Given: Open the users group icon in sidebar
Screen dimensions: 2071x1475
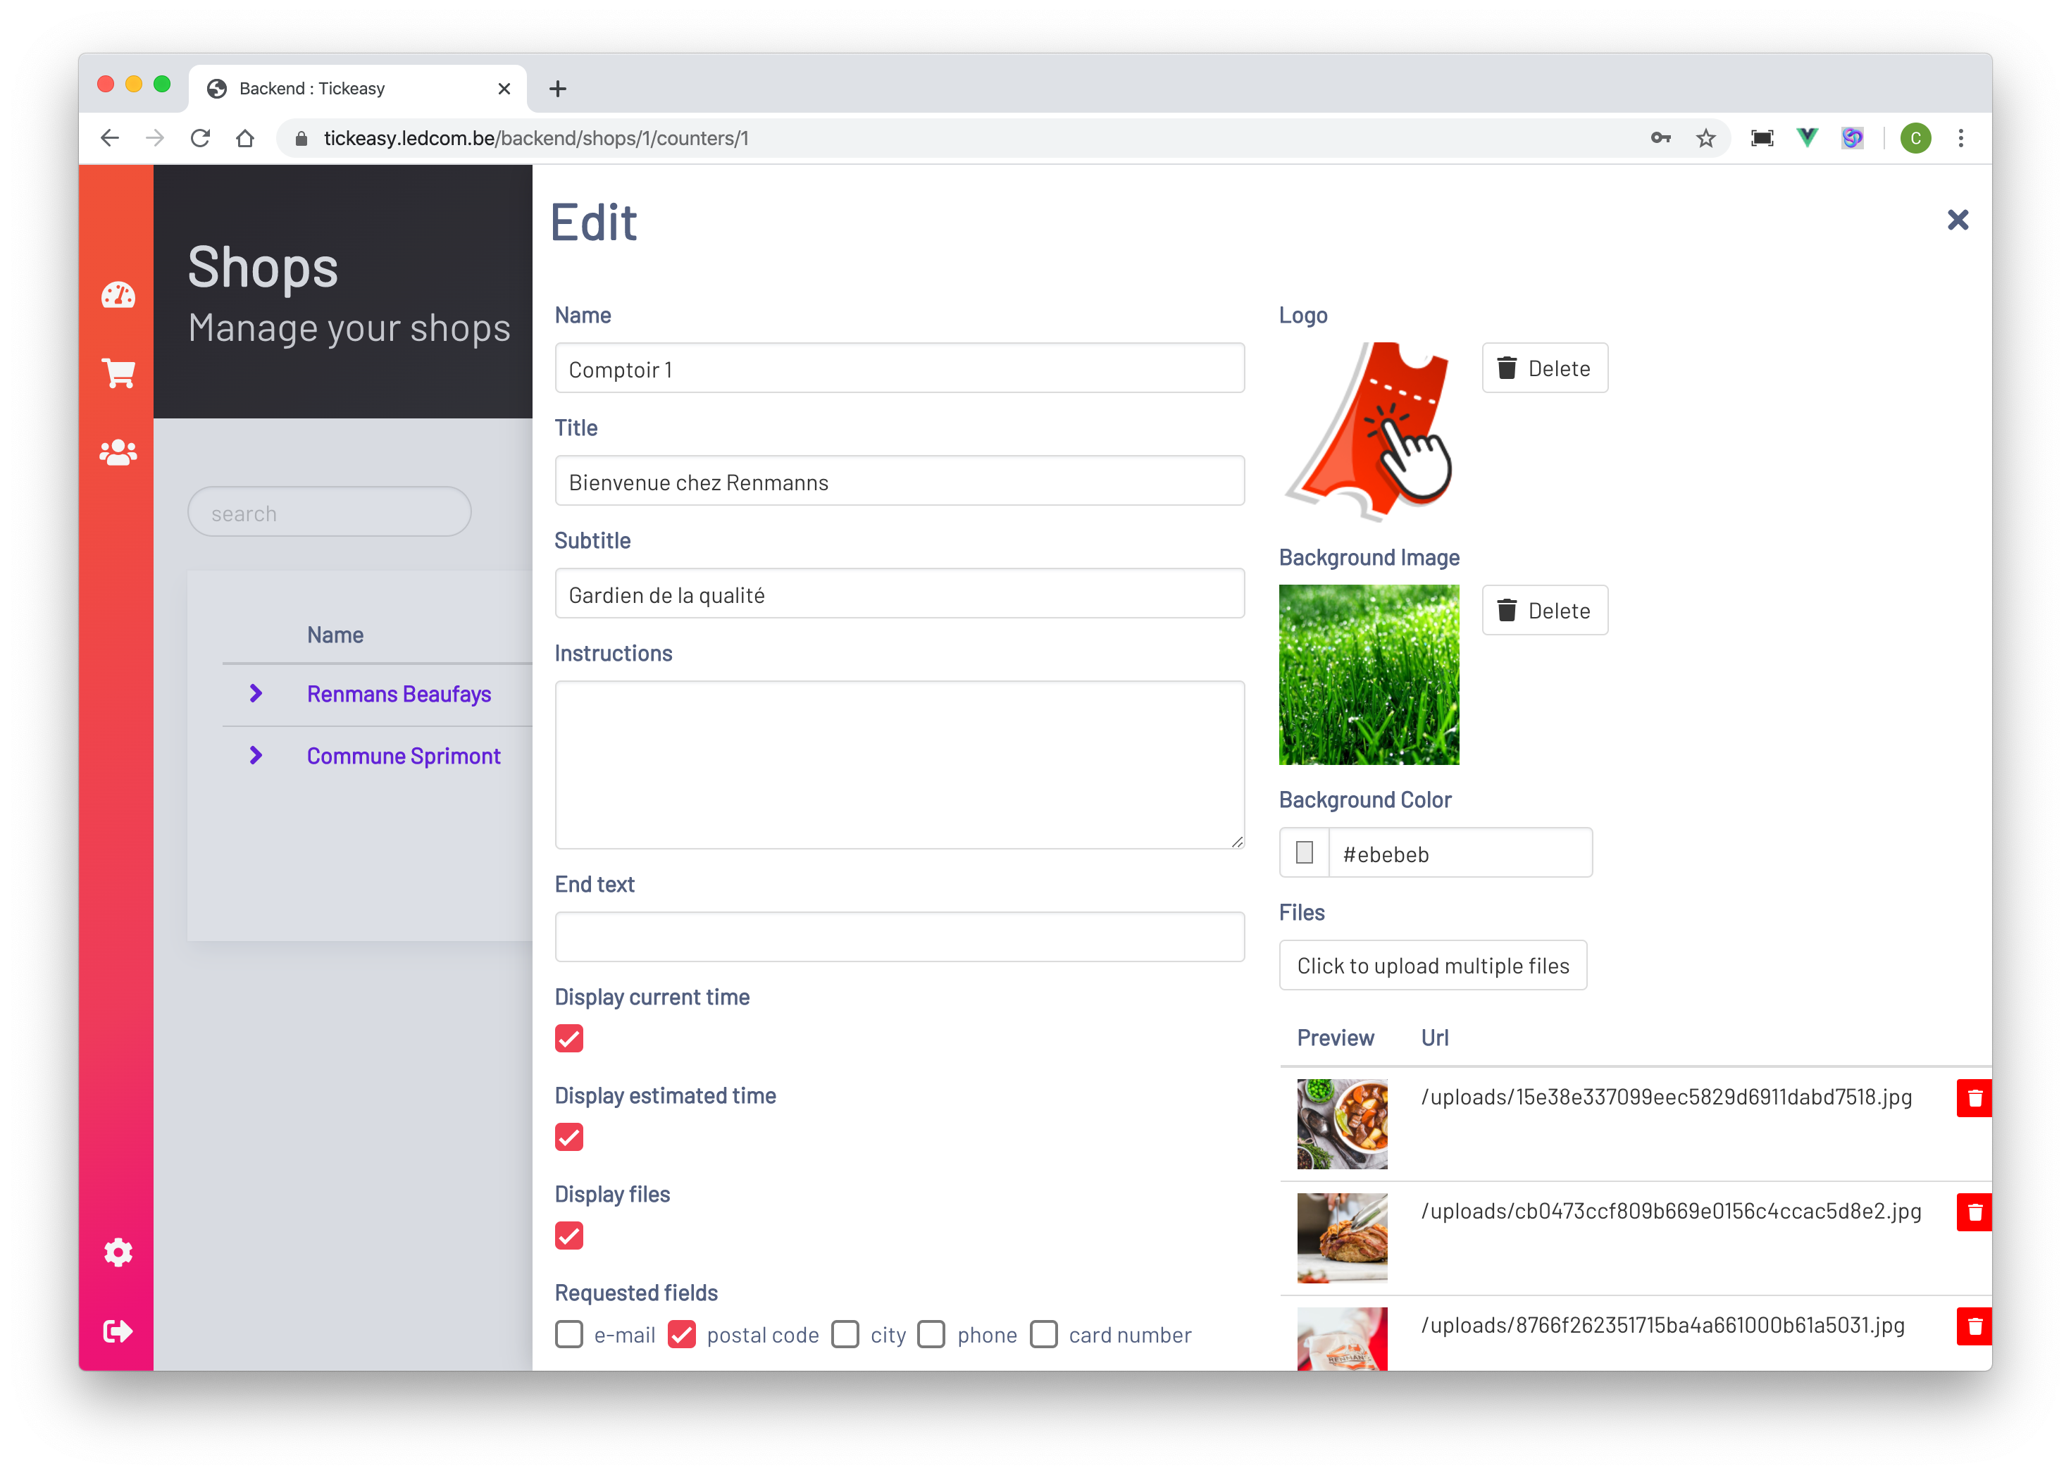Looking at the screenshot, I should pos(118,452).
